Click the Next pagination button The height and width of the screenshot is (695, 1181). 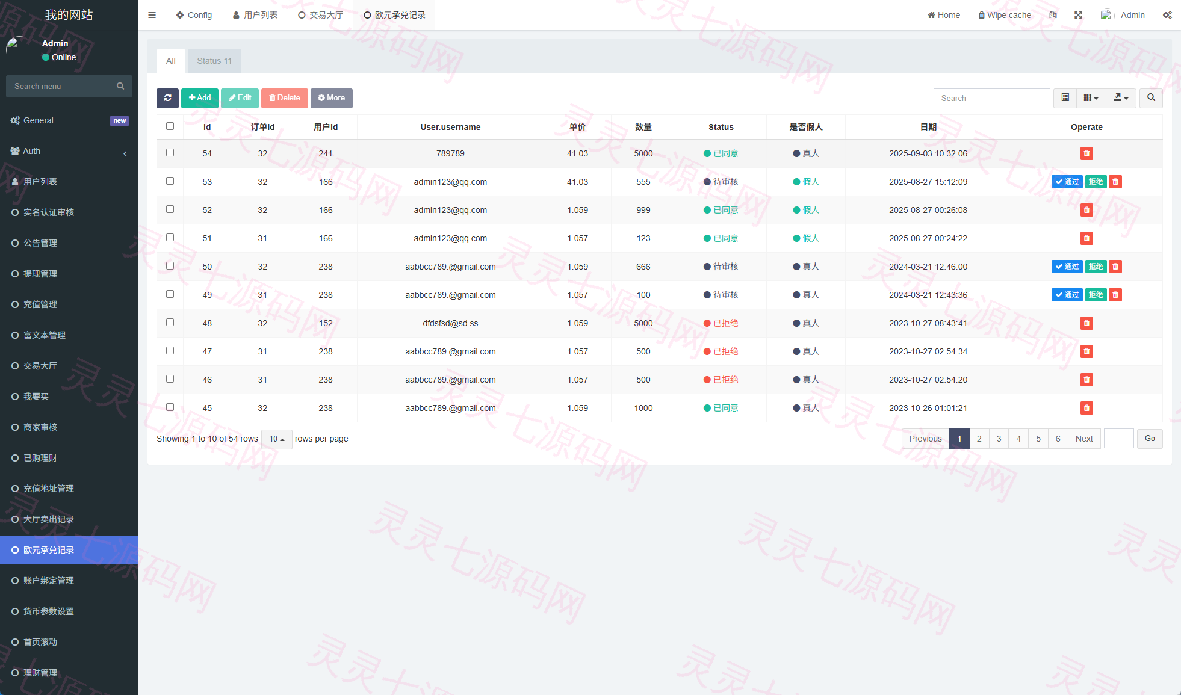tap(1084, 439)
